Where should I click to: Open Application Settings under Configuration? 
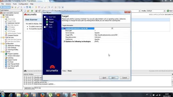click(x=14, y=46)
